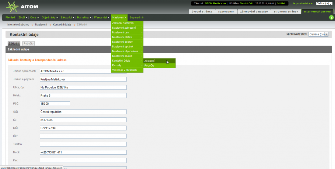The height and width of the screenshot is (169, 335).
Task: Go to the Úvodní stránka tab
Action: 202,12
